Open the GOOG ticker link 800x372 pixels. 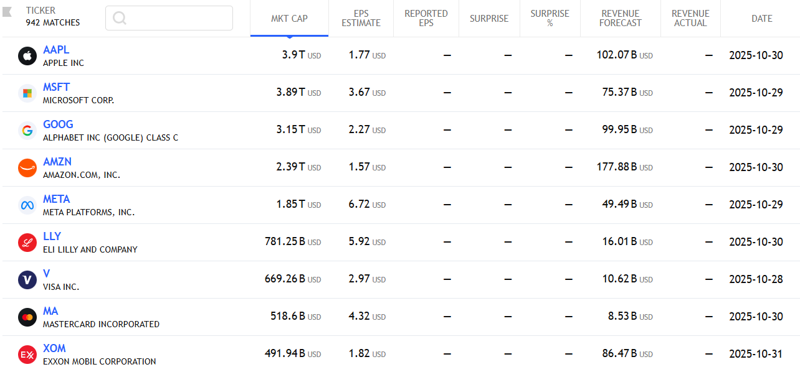pyautogui.click(x=58, y=124)
